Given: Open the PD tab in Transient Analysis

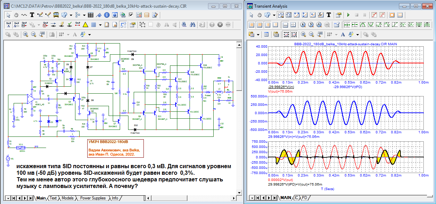Looking at the screenshot, I should coord(305,198).
